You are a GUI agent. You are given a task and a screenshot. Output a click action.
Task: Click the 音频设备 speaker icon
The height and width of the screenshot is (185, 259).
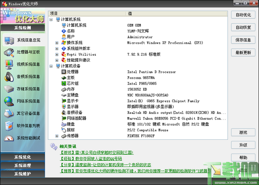[x=64, y=113]
